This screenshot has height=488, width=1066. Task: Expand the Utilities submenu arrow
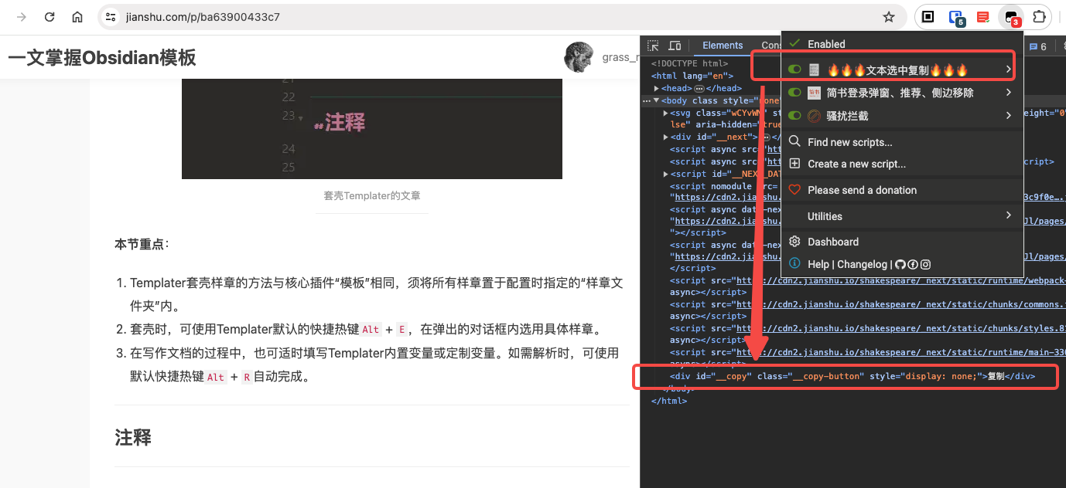point(1008,215)
